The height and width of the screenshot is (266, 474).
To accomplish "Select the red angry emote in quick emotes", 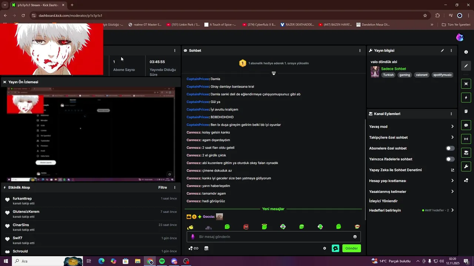I will (x=246, y=226).
